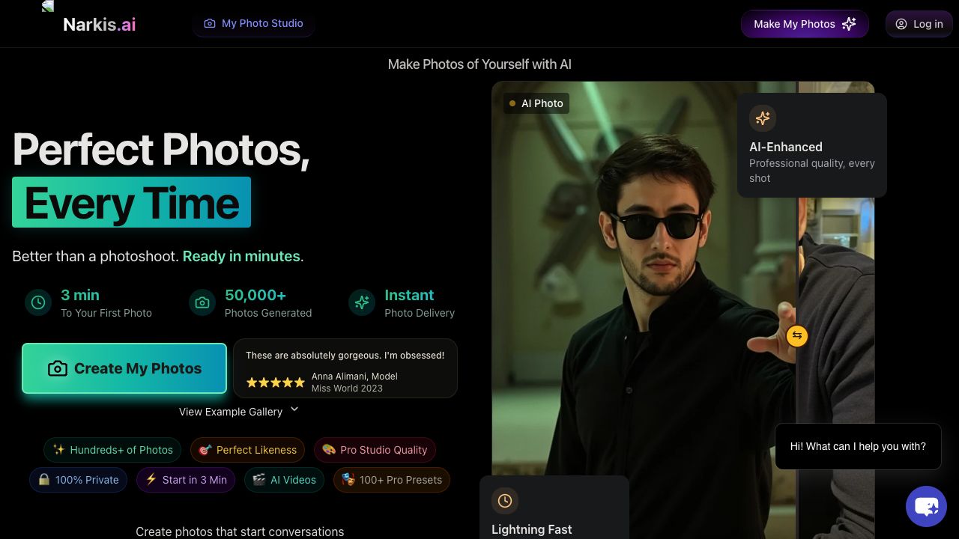The image size is (959, 539).
Task: Click the before/after comparison slider handle
Action: point(797,335)
